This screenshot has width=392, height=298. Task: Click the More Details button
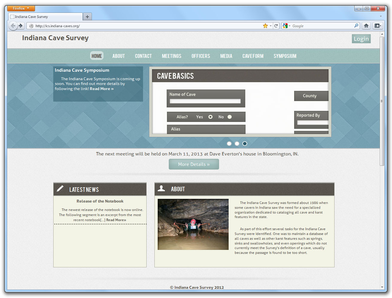[194, 164]
